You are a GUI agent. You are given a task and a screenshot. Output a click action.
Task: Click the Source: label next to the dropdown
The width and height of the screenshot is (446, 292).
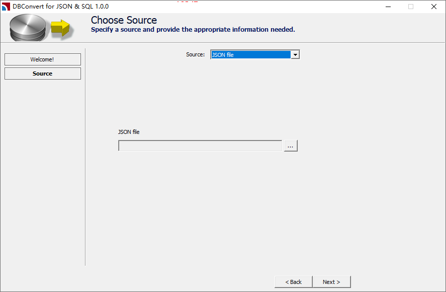click(x=195, y=54)
